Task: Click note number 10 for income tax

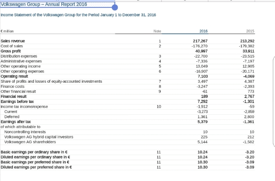Action: tap(159, 106)
